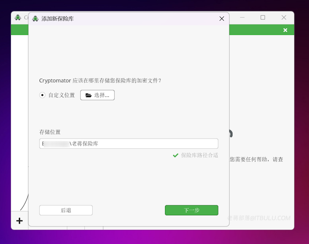Close the Cryptomator main window
The width and height of the screenshot is (309, 244).
[x=284, y=17]
